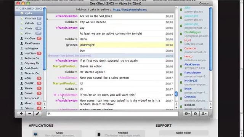Open the Darwin query
Viewport: 244px width, 137px height.
click(29, 93)
